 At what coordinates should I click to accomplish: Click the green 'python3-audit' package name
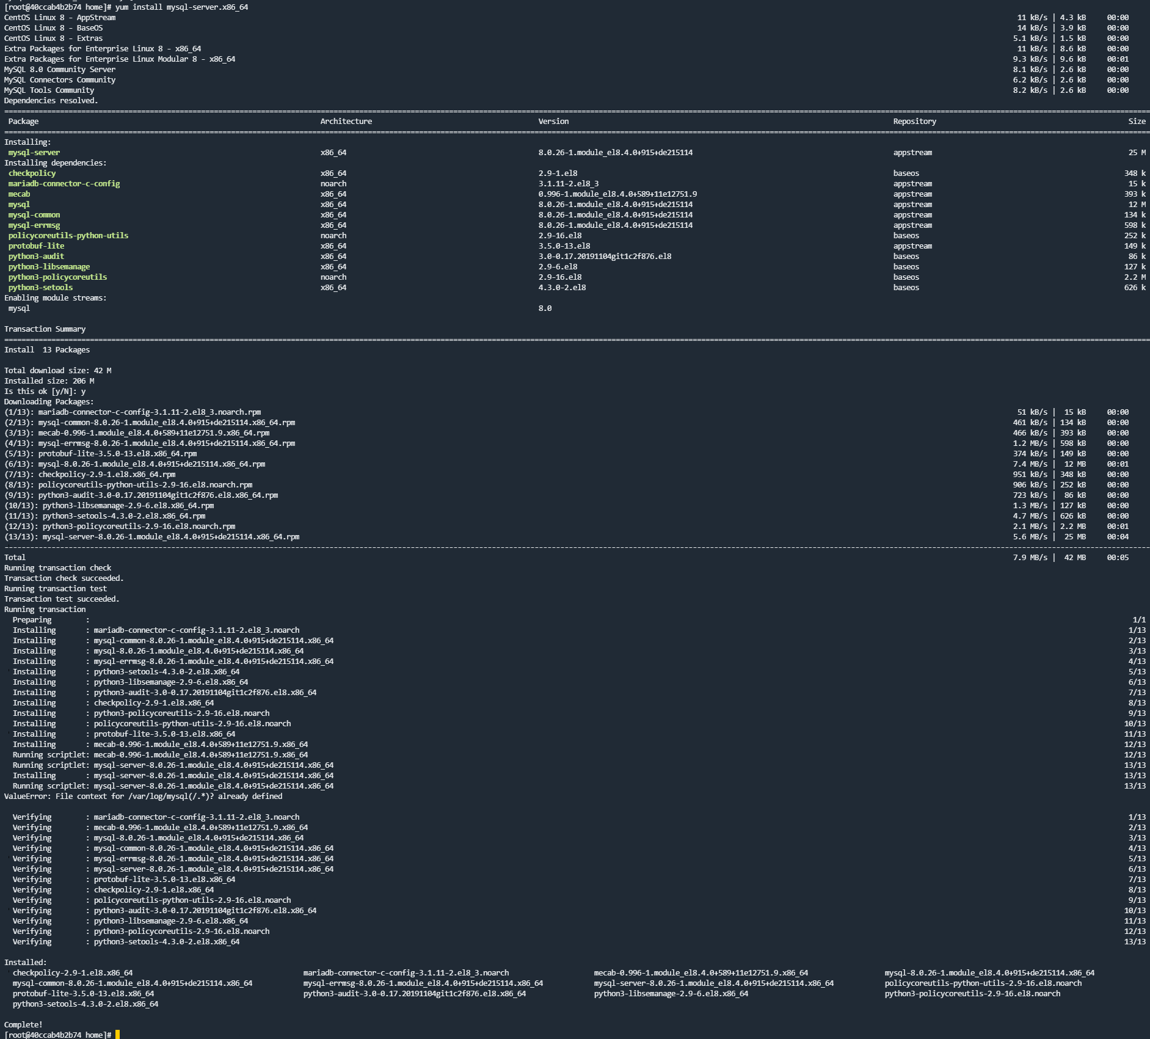[x=36, y=257]
